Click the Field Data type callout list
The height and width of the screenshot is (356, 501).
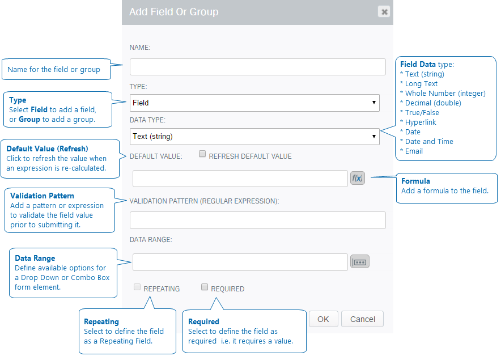[445, 108]
